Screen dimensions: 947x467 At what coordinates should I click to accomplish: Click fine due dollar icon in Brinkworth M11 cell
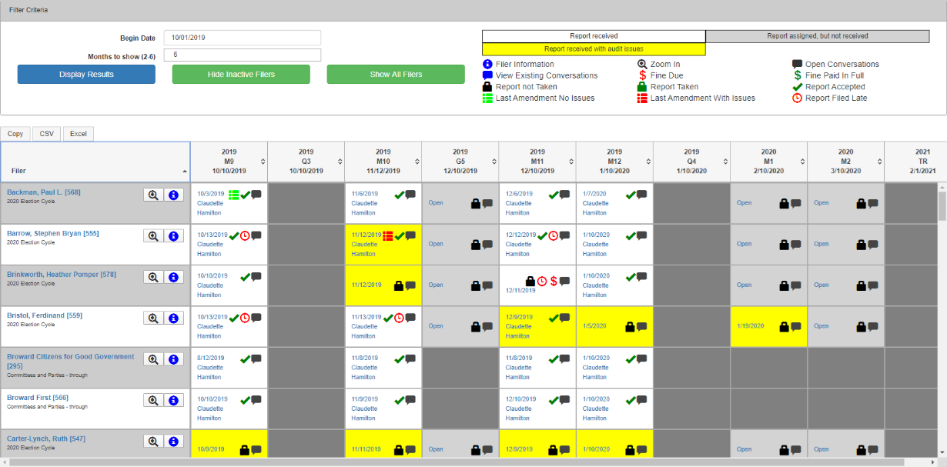tap(554, 281)
